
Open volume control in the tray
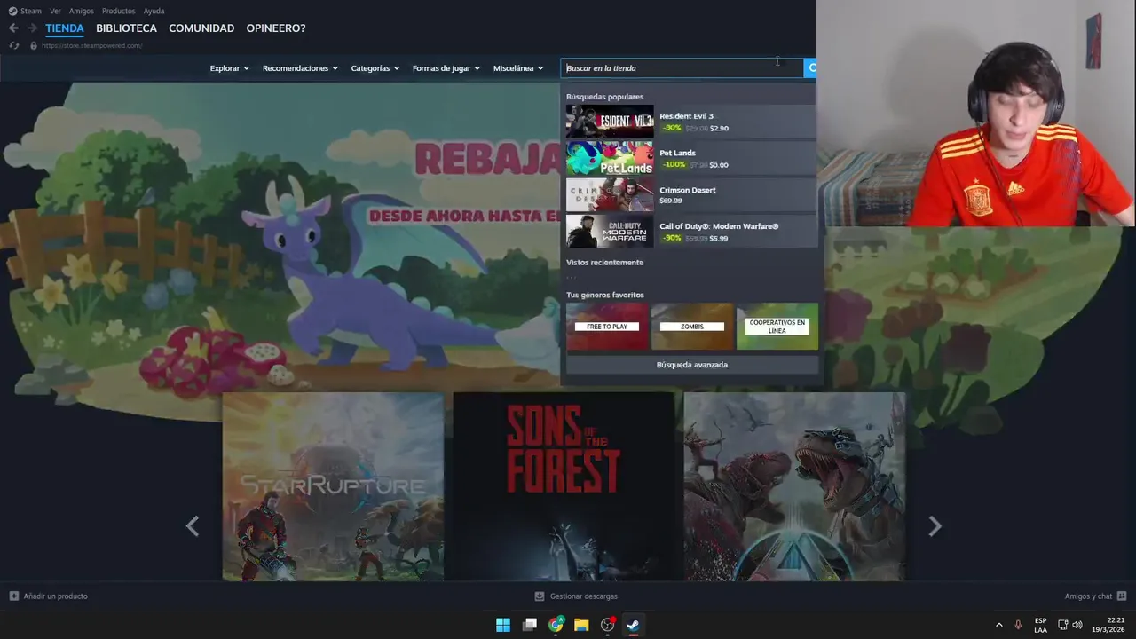click(1077, 625)
